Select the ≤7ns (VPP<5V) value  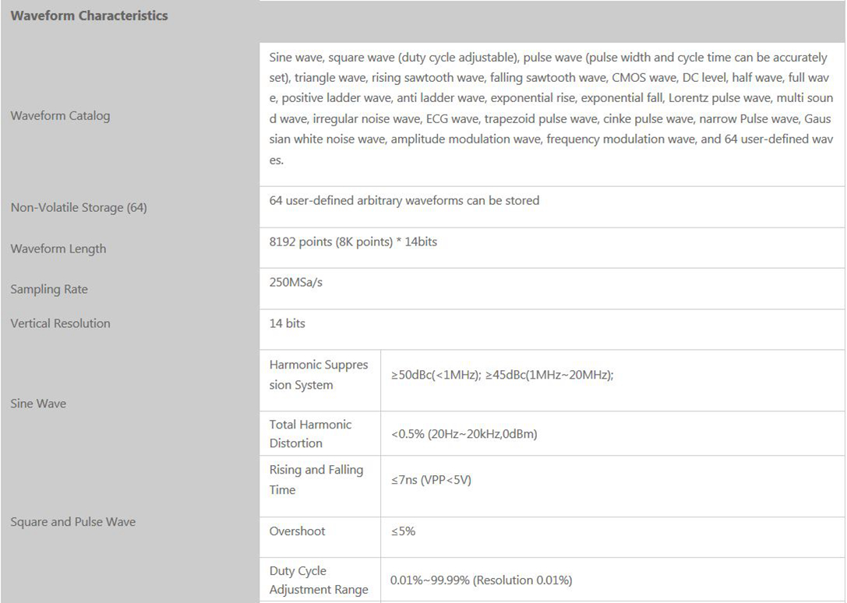point(431,481)
